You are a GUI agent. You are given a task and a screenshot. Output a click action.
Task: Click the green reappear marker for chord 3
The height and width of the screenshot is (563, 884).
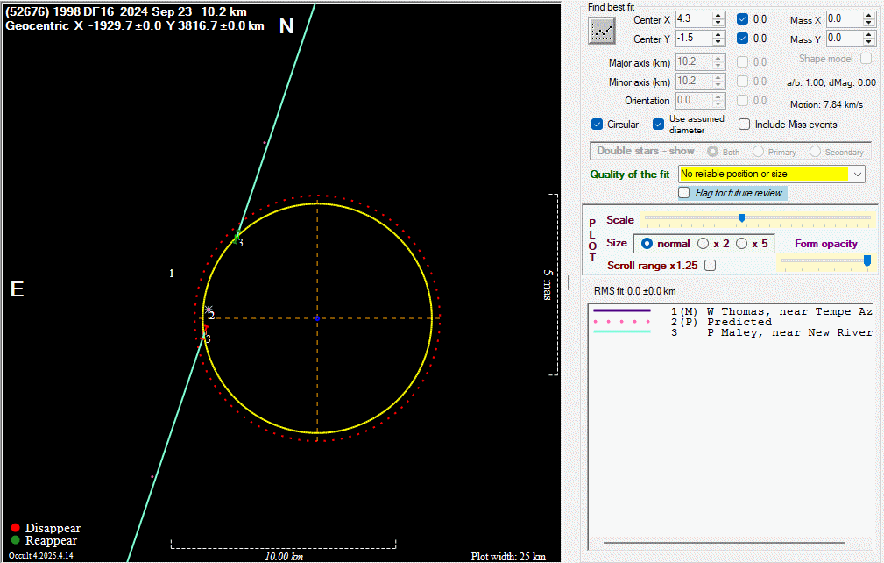pos(237,239)
